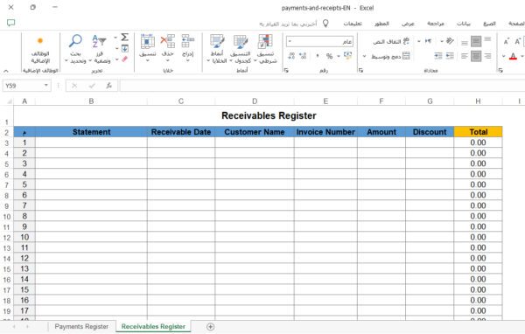Open the Review ribbon tab
The height and width of the screenshot is (334, 525).
click(x=436, y=24)
